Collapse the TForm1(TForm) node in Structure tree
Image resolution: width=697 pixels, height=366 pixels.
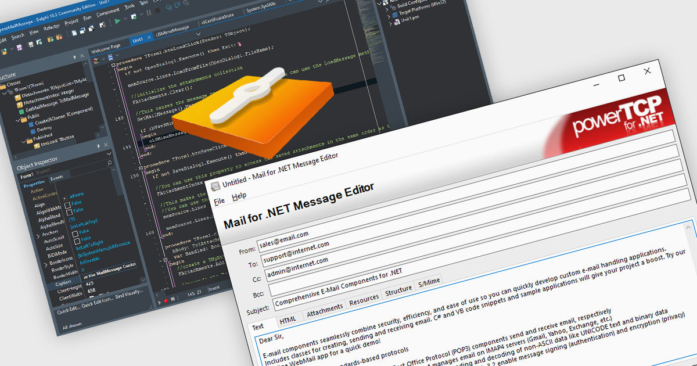click(5, 95)
